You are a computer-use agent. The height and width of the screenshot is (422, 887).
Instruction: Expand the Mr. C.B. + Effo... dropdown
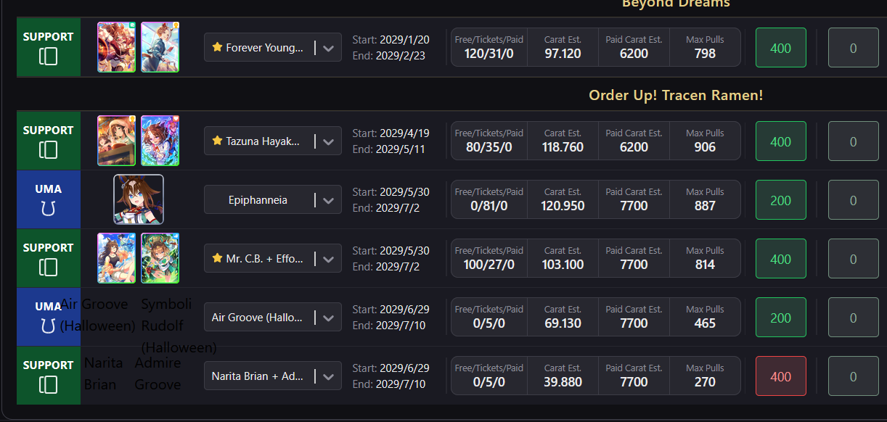pyautogui.click(x=328, y=259)
